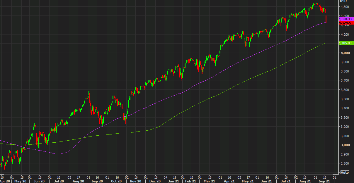Viewport: 354px width, 183px height.
Task: Click the 3,500 price axis label
Action: click(344, 99)
